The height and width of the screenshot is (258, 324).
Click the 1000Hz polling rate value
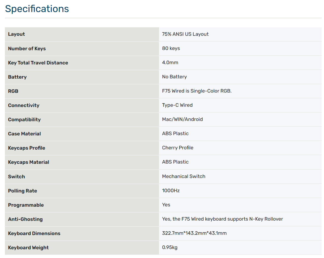coord(171,191)
